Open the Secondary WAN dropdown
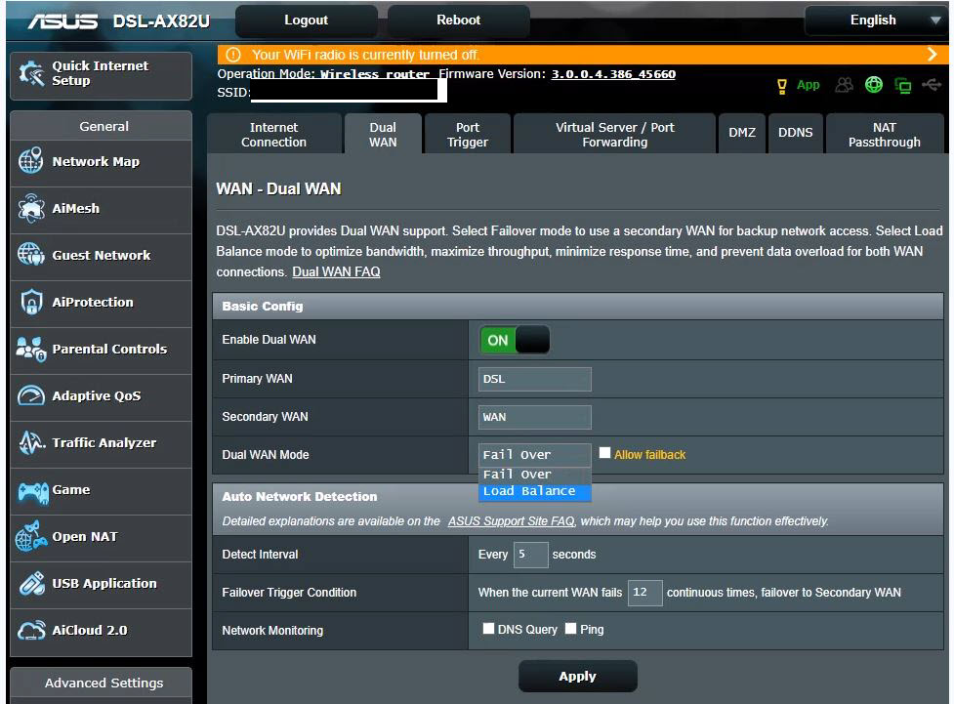 click(534, 417)
